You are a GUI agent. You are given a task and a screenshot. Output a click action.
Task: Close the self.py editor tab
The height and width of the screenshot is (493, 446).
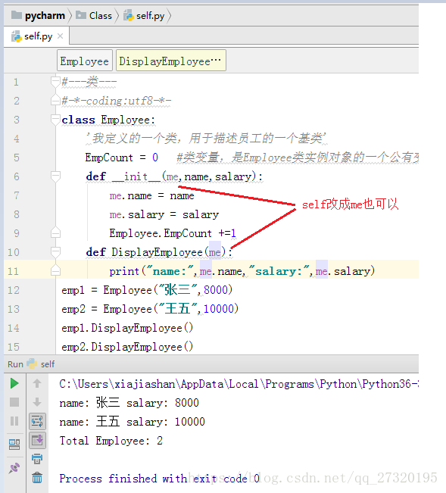(60, 36)
